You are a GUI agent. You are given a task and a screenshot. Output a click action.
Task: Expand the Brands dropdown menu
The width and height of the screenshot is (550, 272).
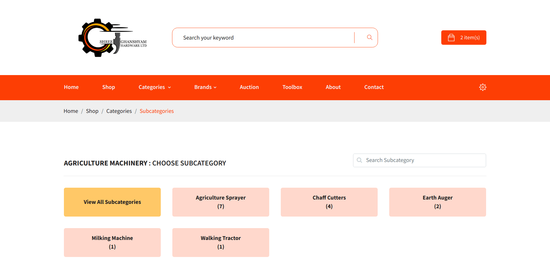point(203,87)
